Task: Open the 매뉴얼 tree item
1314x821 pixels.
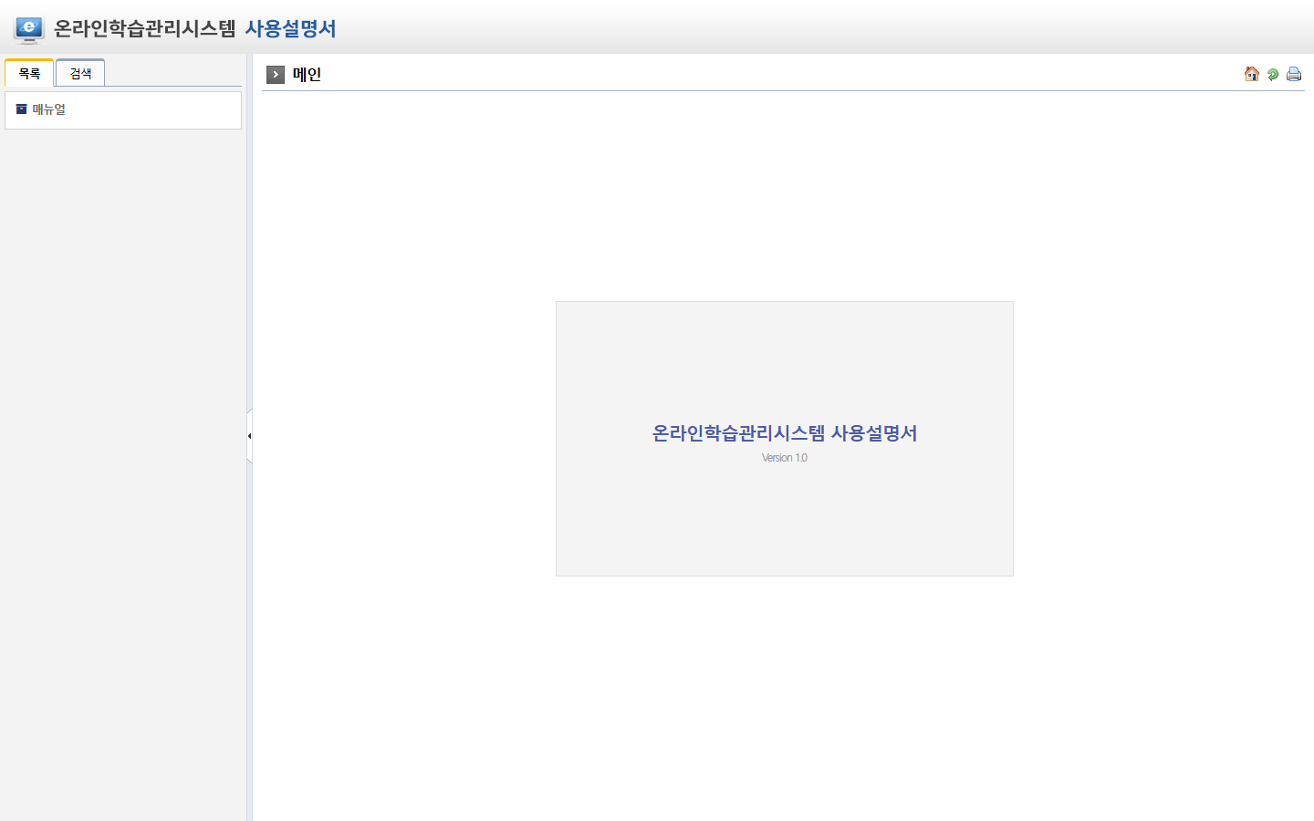Action: coord(49,109)
